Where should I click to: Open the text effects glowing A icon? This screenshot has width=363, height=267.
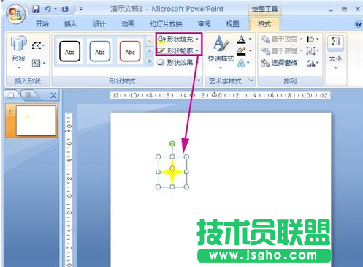tap(241, 63)
